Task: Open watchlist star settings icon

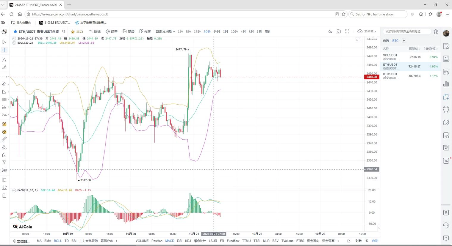Action: (436, 31)
